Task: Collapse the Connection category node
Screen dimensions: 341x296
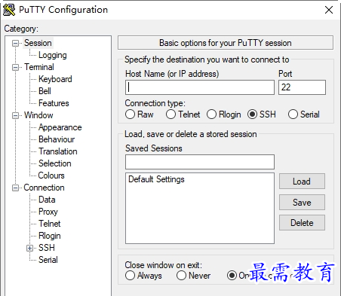Action: tap(15, 188)
